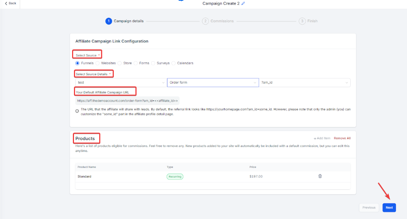Image resolution: width=407 pixels, height=219 pixels.
Task: Click 'Affiliate Campaign Link Configuration' heading
Action: pos(112,41)
